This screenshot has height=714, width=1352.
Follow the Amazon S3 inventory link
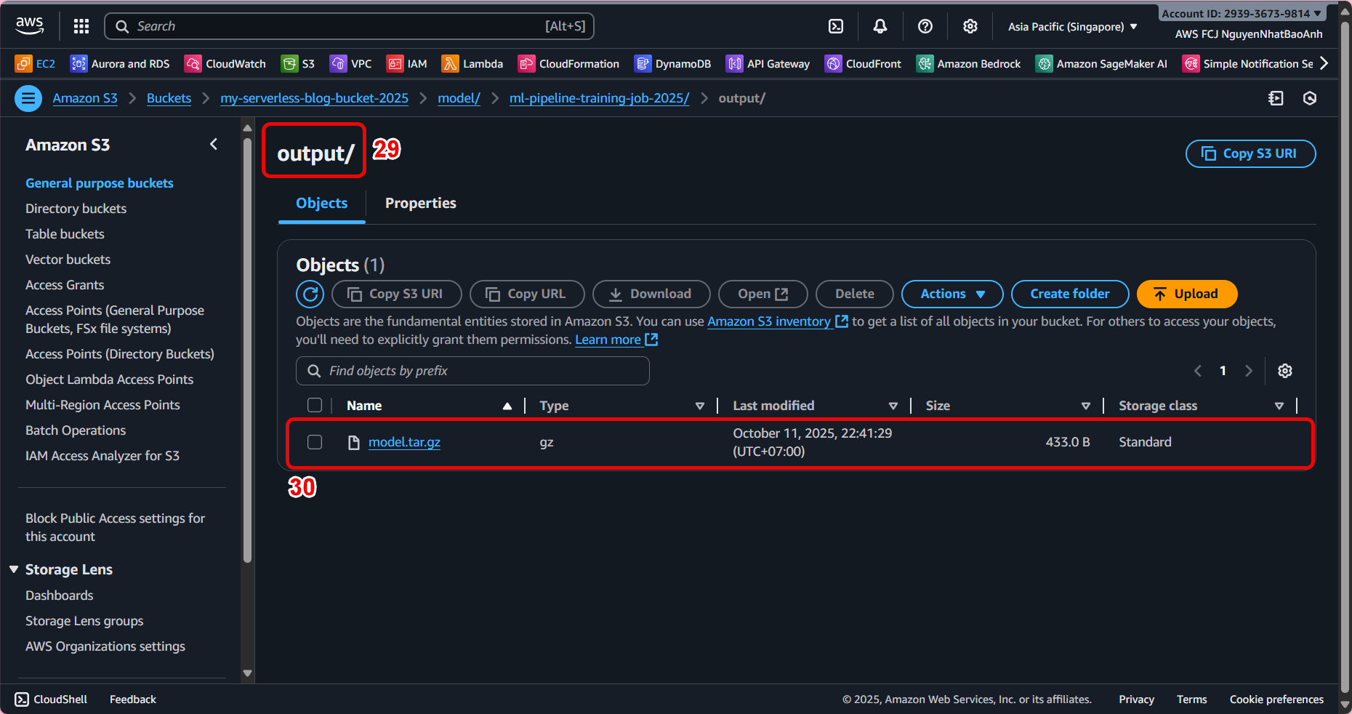coord(778,321)
